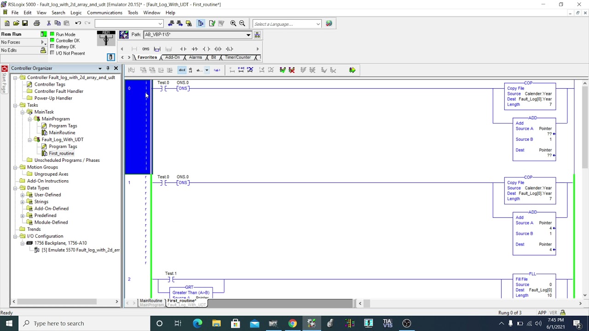Expand the Strings data types node
Viewport: 589px width, 331px height.
coord(23,202)
